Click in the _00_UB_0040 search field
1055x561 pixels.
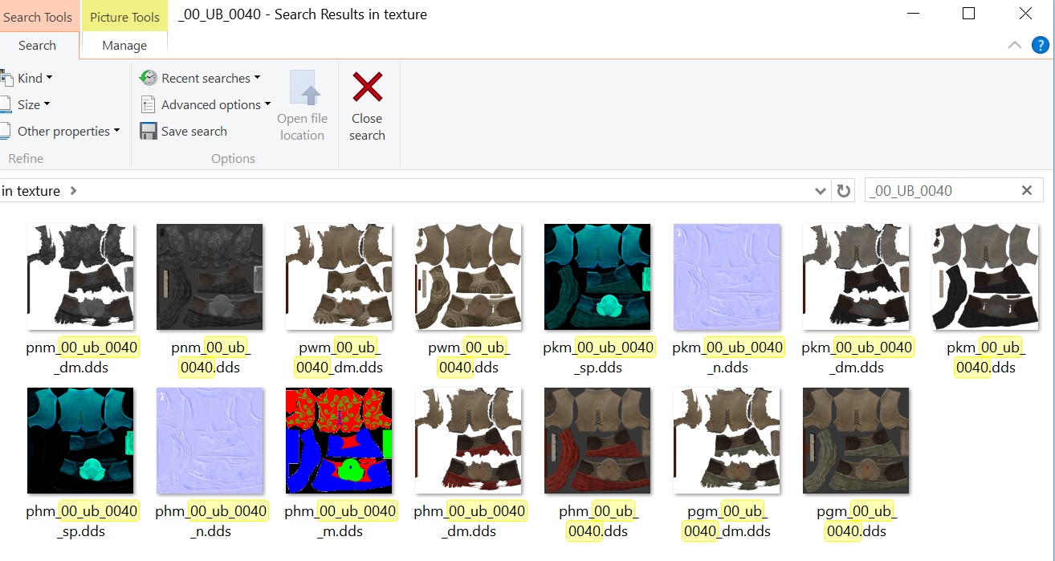939,191
